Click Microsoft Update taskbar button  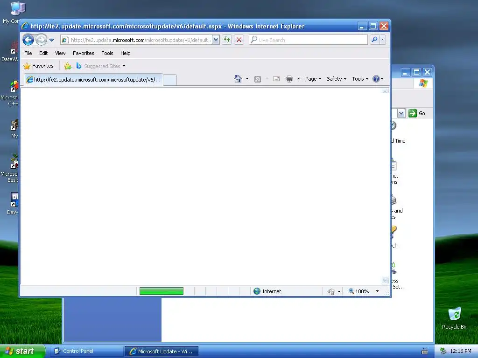tap(162, 351)
